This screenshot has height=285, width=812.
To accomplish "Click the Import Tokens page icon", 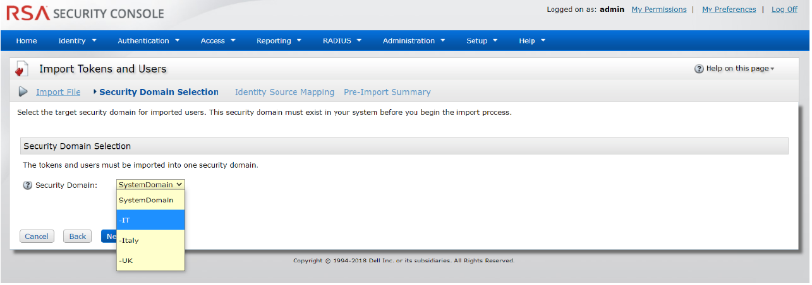I will pyautogui.click(x=22, y=69).
